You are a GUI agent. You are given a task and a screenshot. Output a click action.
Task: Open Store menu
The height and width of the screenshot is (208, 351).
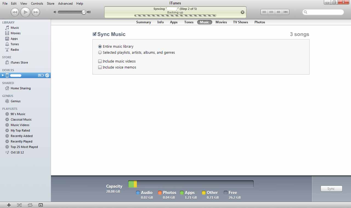pos(50,4)
